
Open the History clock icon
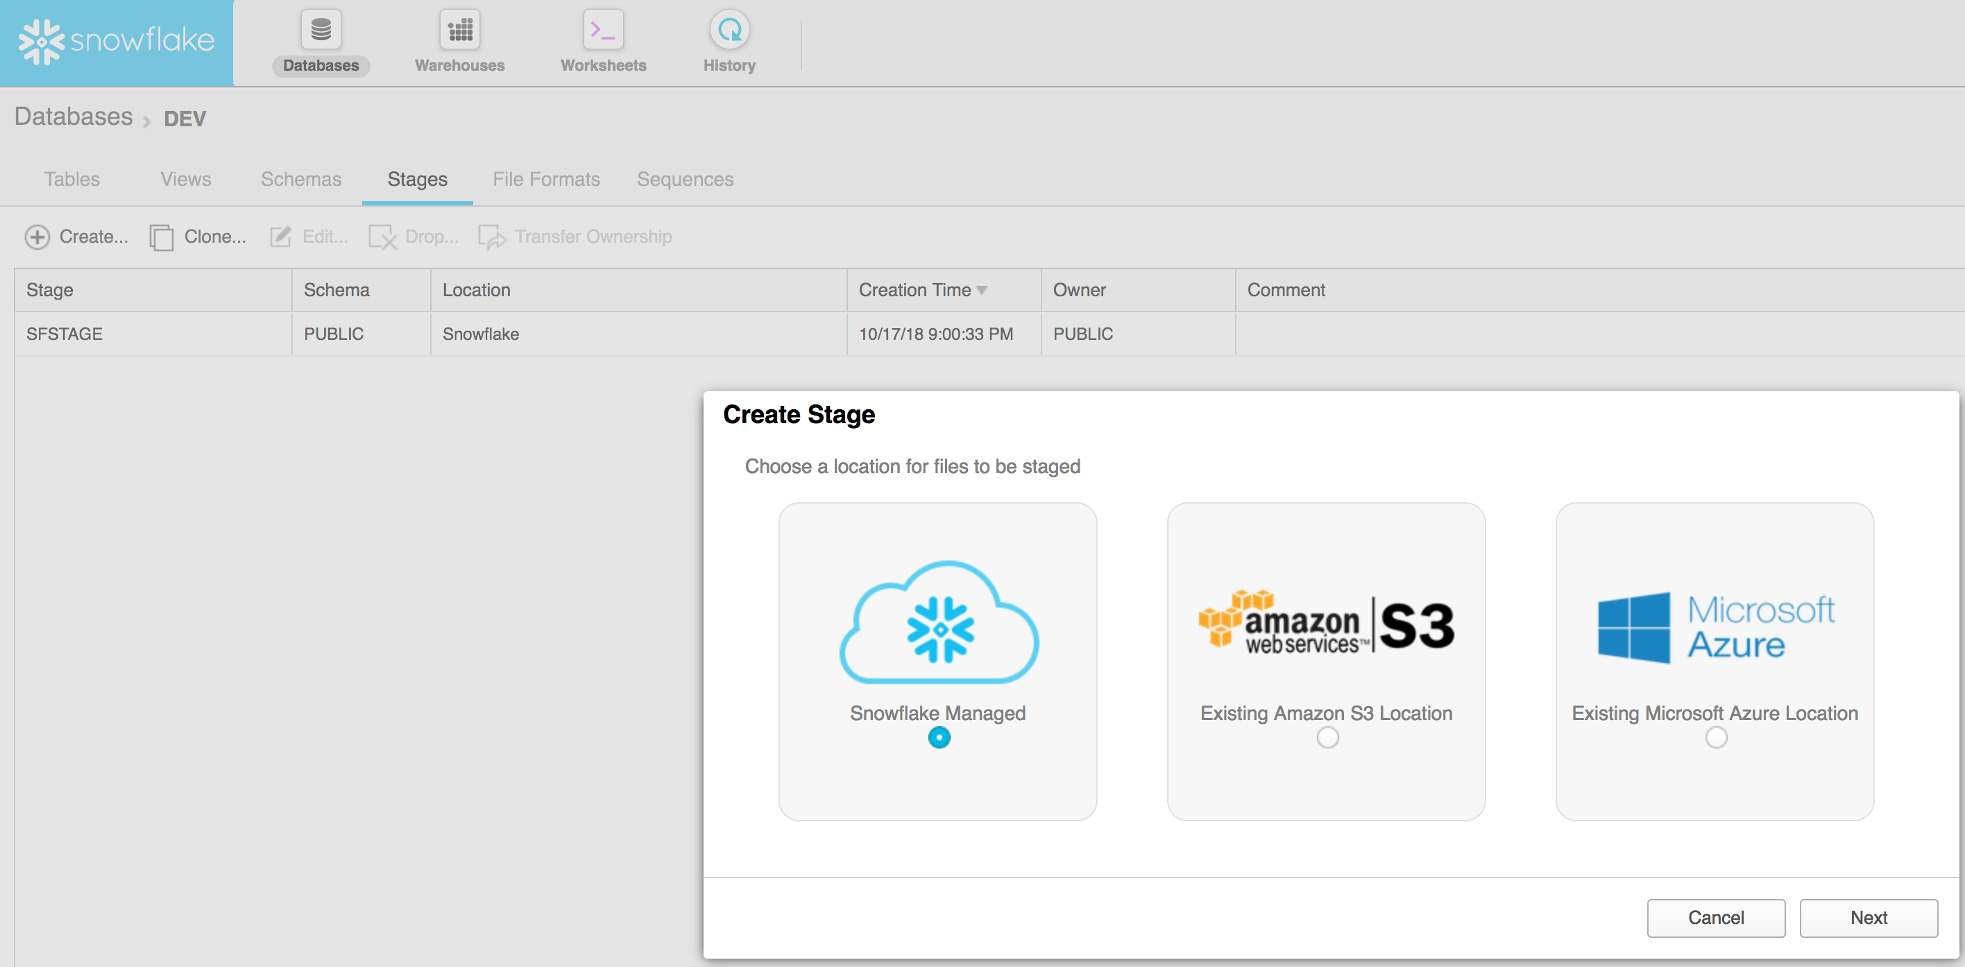(729, 29)
